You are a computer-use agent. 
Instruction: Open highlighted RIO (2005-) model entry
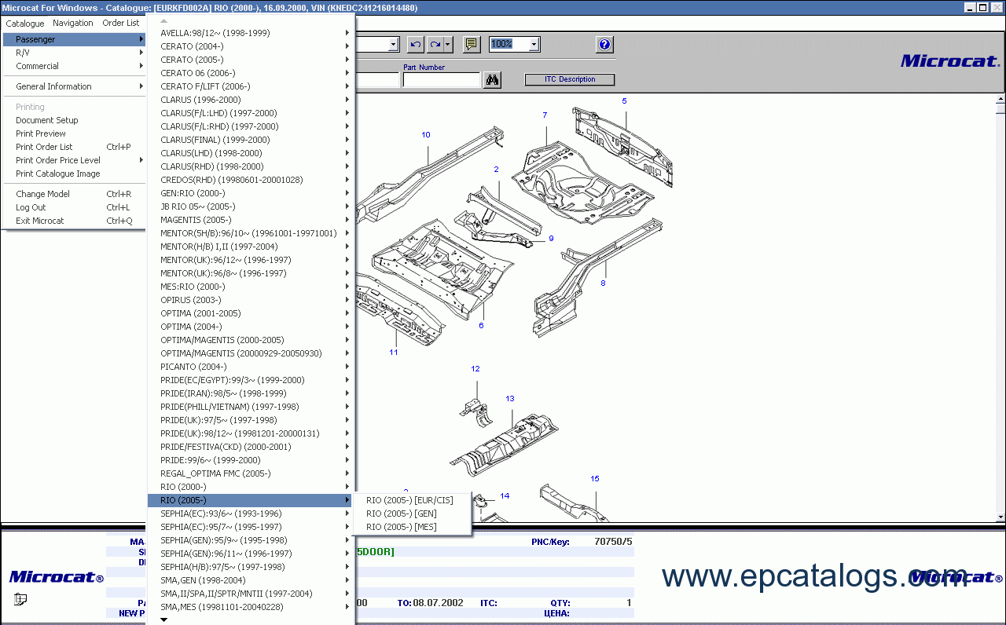click(251, 500)
